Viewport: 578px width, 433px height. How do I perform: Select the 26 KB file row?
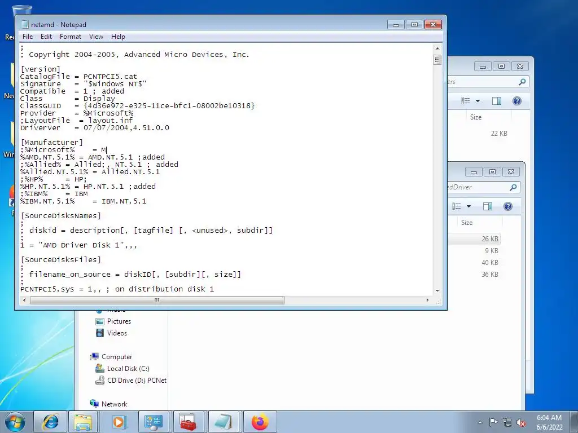click(474, 239)
